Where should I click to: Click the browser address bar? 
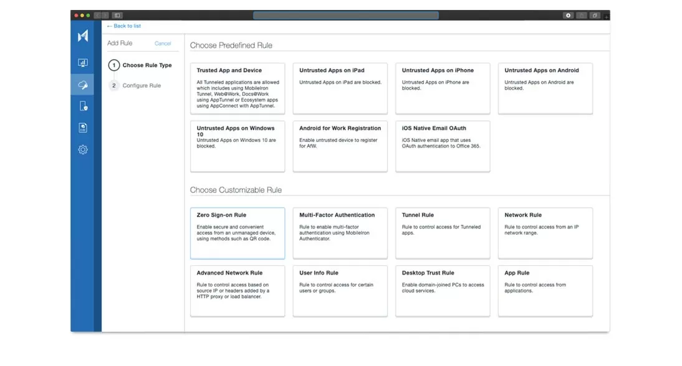click(x=345, y=16)
